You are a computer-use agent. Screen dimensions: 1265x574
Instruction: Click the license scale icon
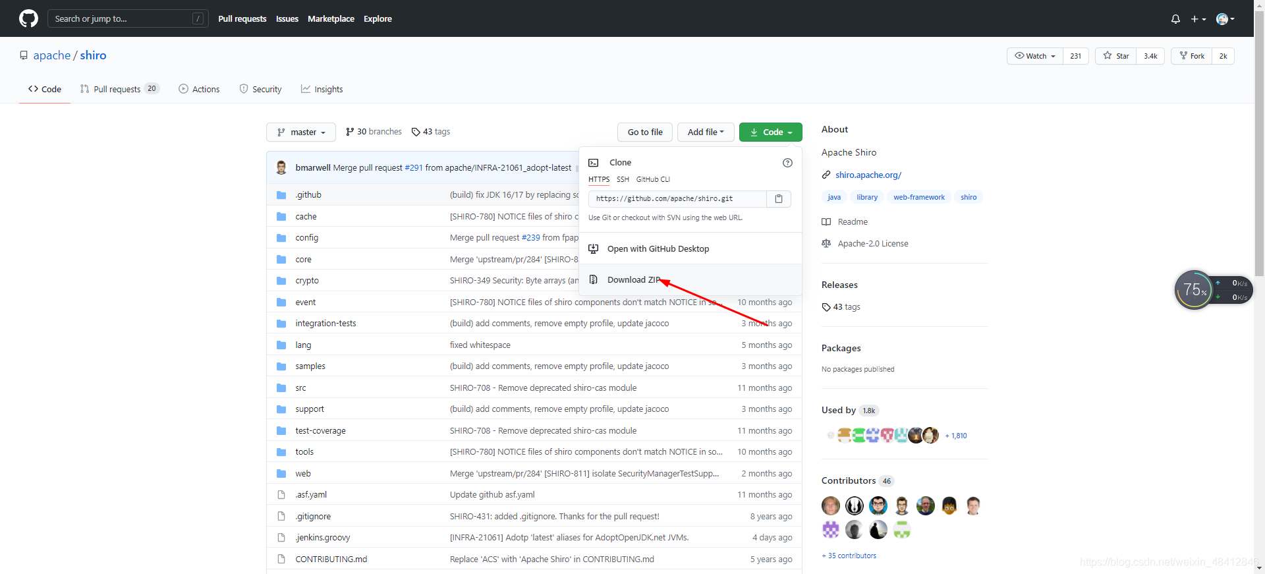[826, 243]
